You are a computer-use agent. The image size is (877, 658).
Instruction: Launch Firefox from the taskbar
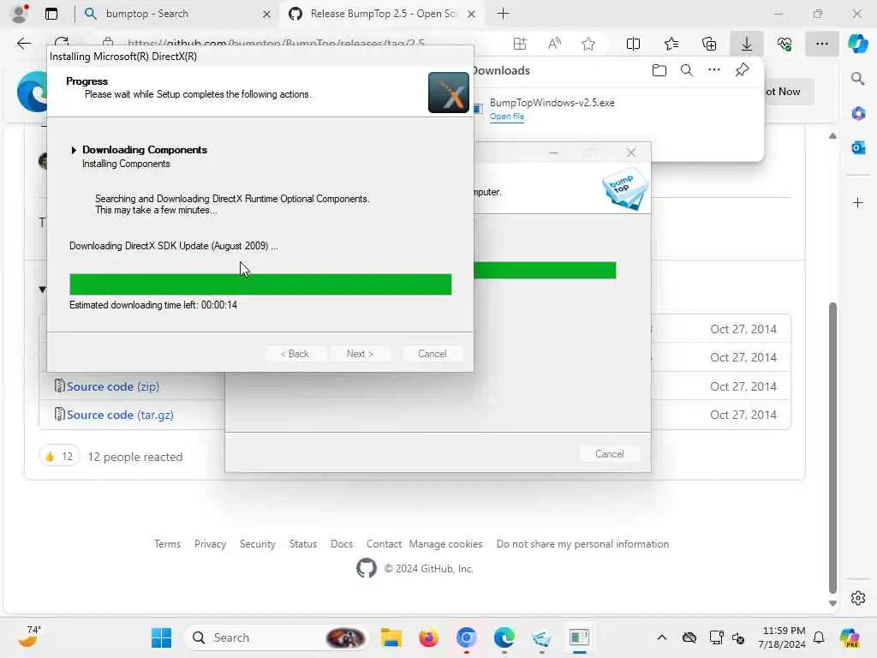(x=428, y=637)
